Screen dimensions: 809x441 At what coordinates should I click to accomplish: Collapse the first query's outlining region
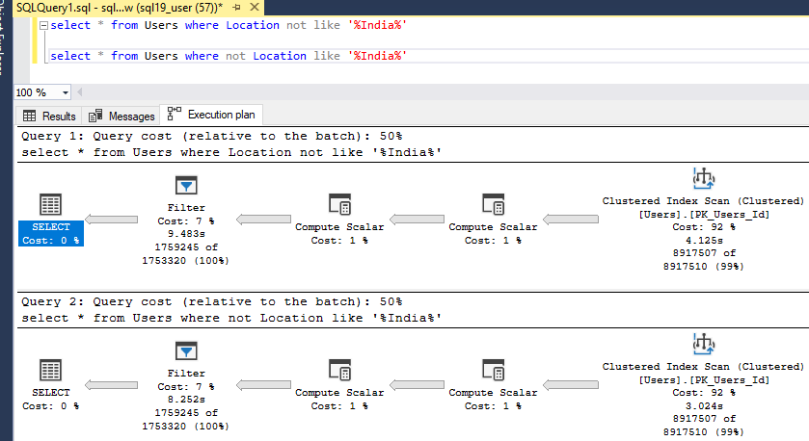click(43, 26)
